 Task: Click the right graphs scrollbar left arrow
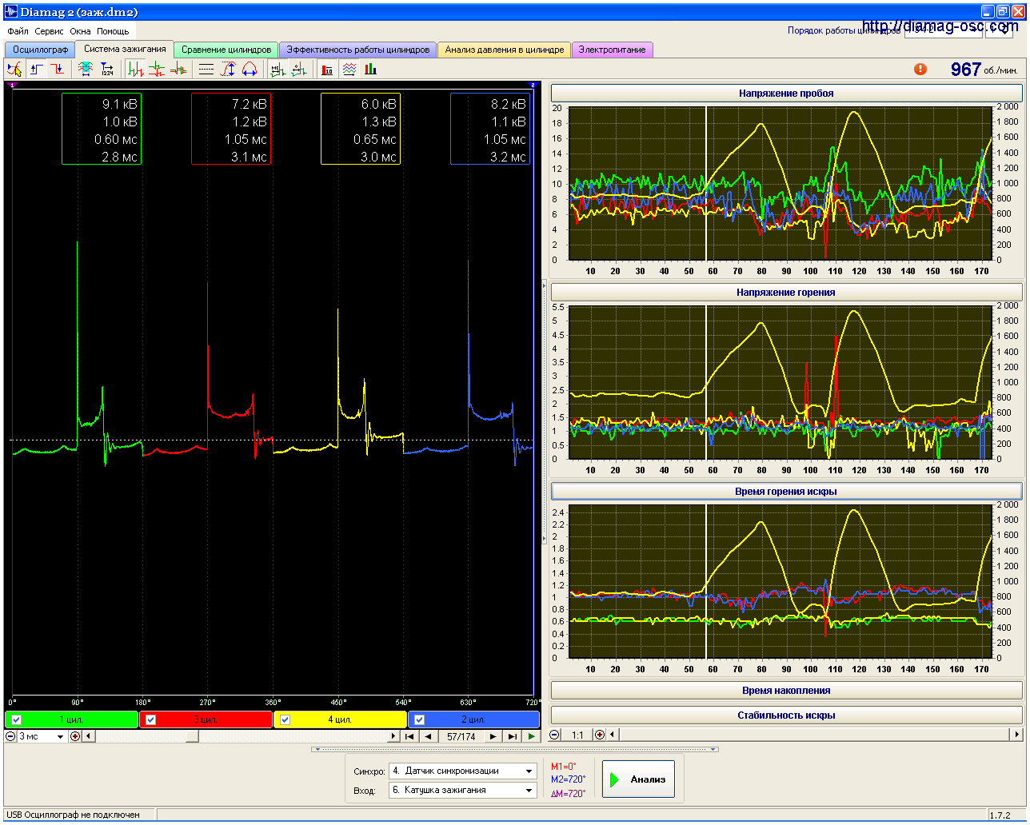[613, 735]
